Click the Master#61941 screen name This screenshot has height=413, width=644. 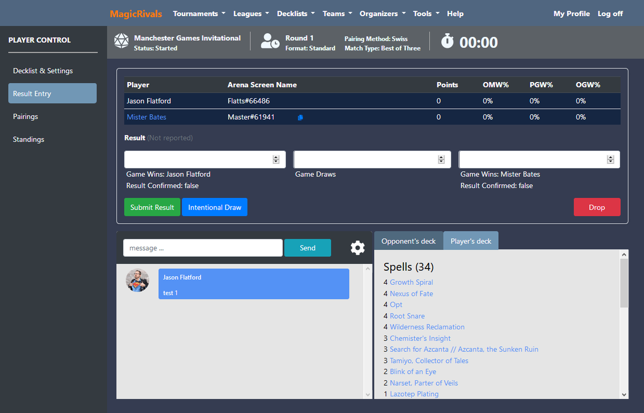[x=251, y=117]
